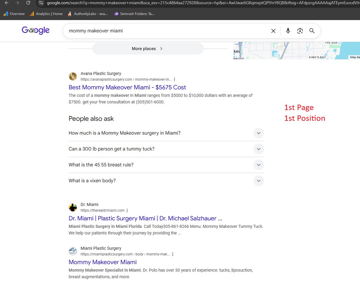Open the Analytics | Home bookmark
The image size is (360, 292).
point(46,14)
